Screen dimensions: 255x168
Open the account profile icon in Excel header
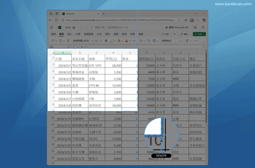[x=203, y=28]
